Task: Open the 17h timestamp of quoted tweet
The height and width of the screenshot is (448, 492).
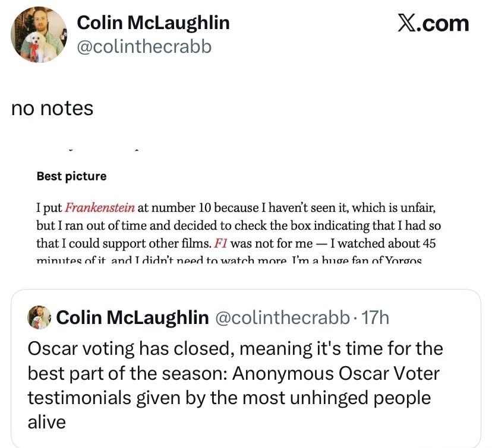Action: pyautogui.click(x=375, y=318)
